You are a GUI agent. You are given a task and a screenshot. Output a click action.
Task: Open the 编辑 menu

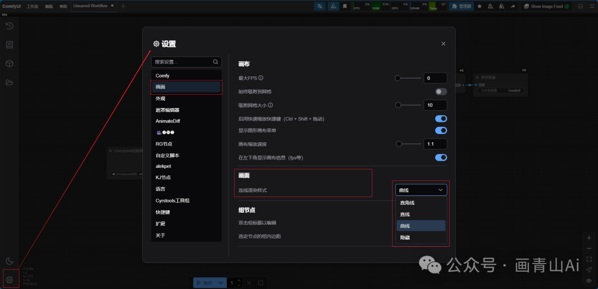(49, 7)
